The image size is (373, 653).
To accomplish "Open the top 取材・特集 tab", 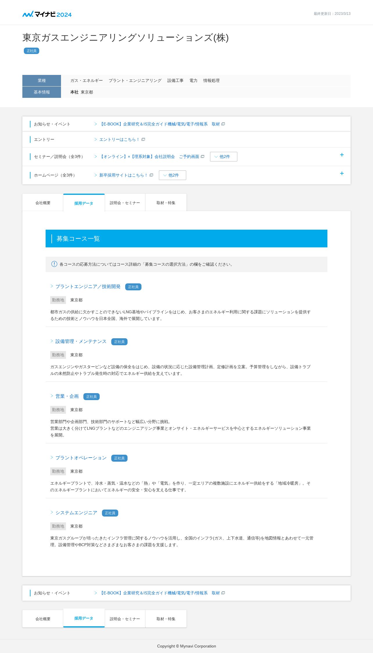I will 166,203.
